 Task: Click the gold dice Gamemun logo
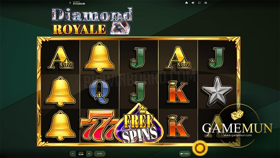[237, 115]
